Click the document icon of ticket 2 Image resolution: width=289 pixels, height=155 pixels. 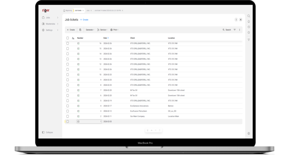click(78, 116)
